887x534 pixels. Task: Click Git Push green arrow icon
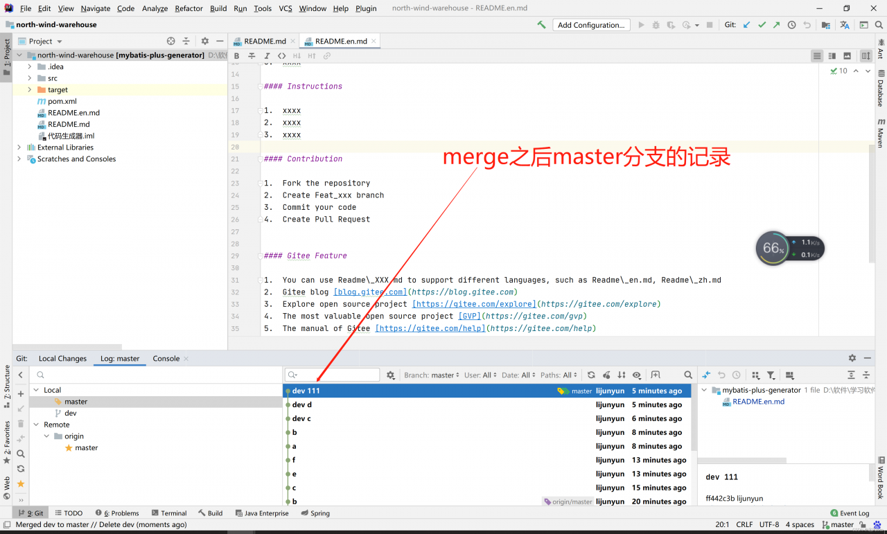(x=777, y=25)
